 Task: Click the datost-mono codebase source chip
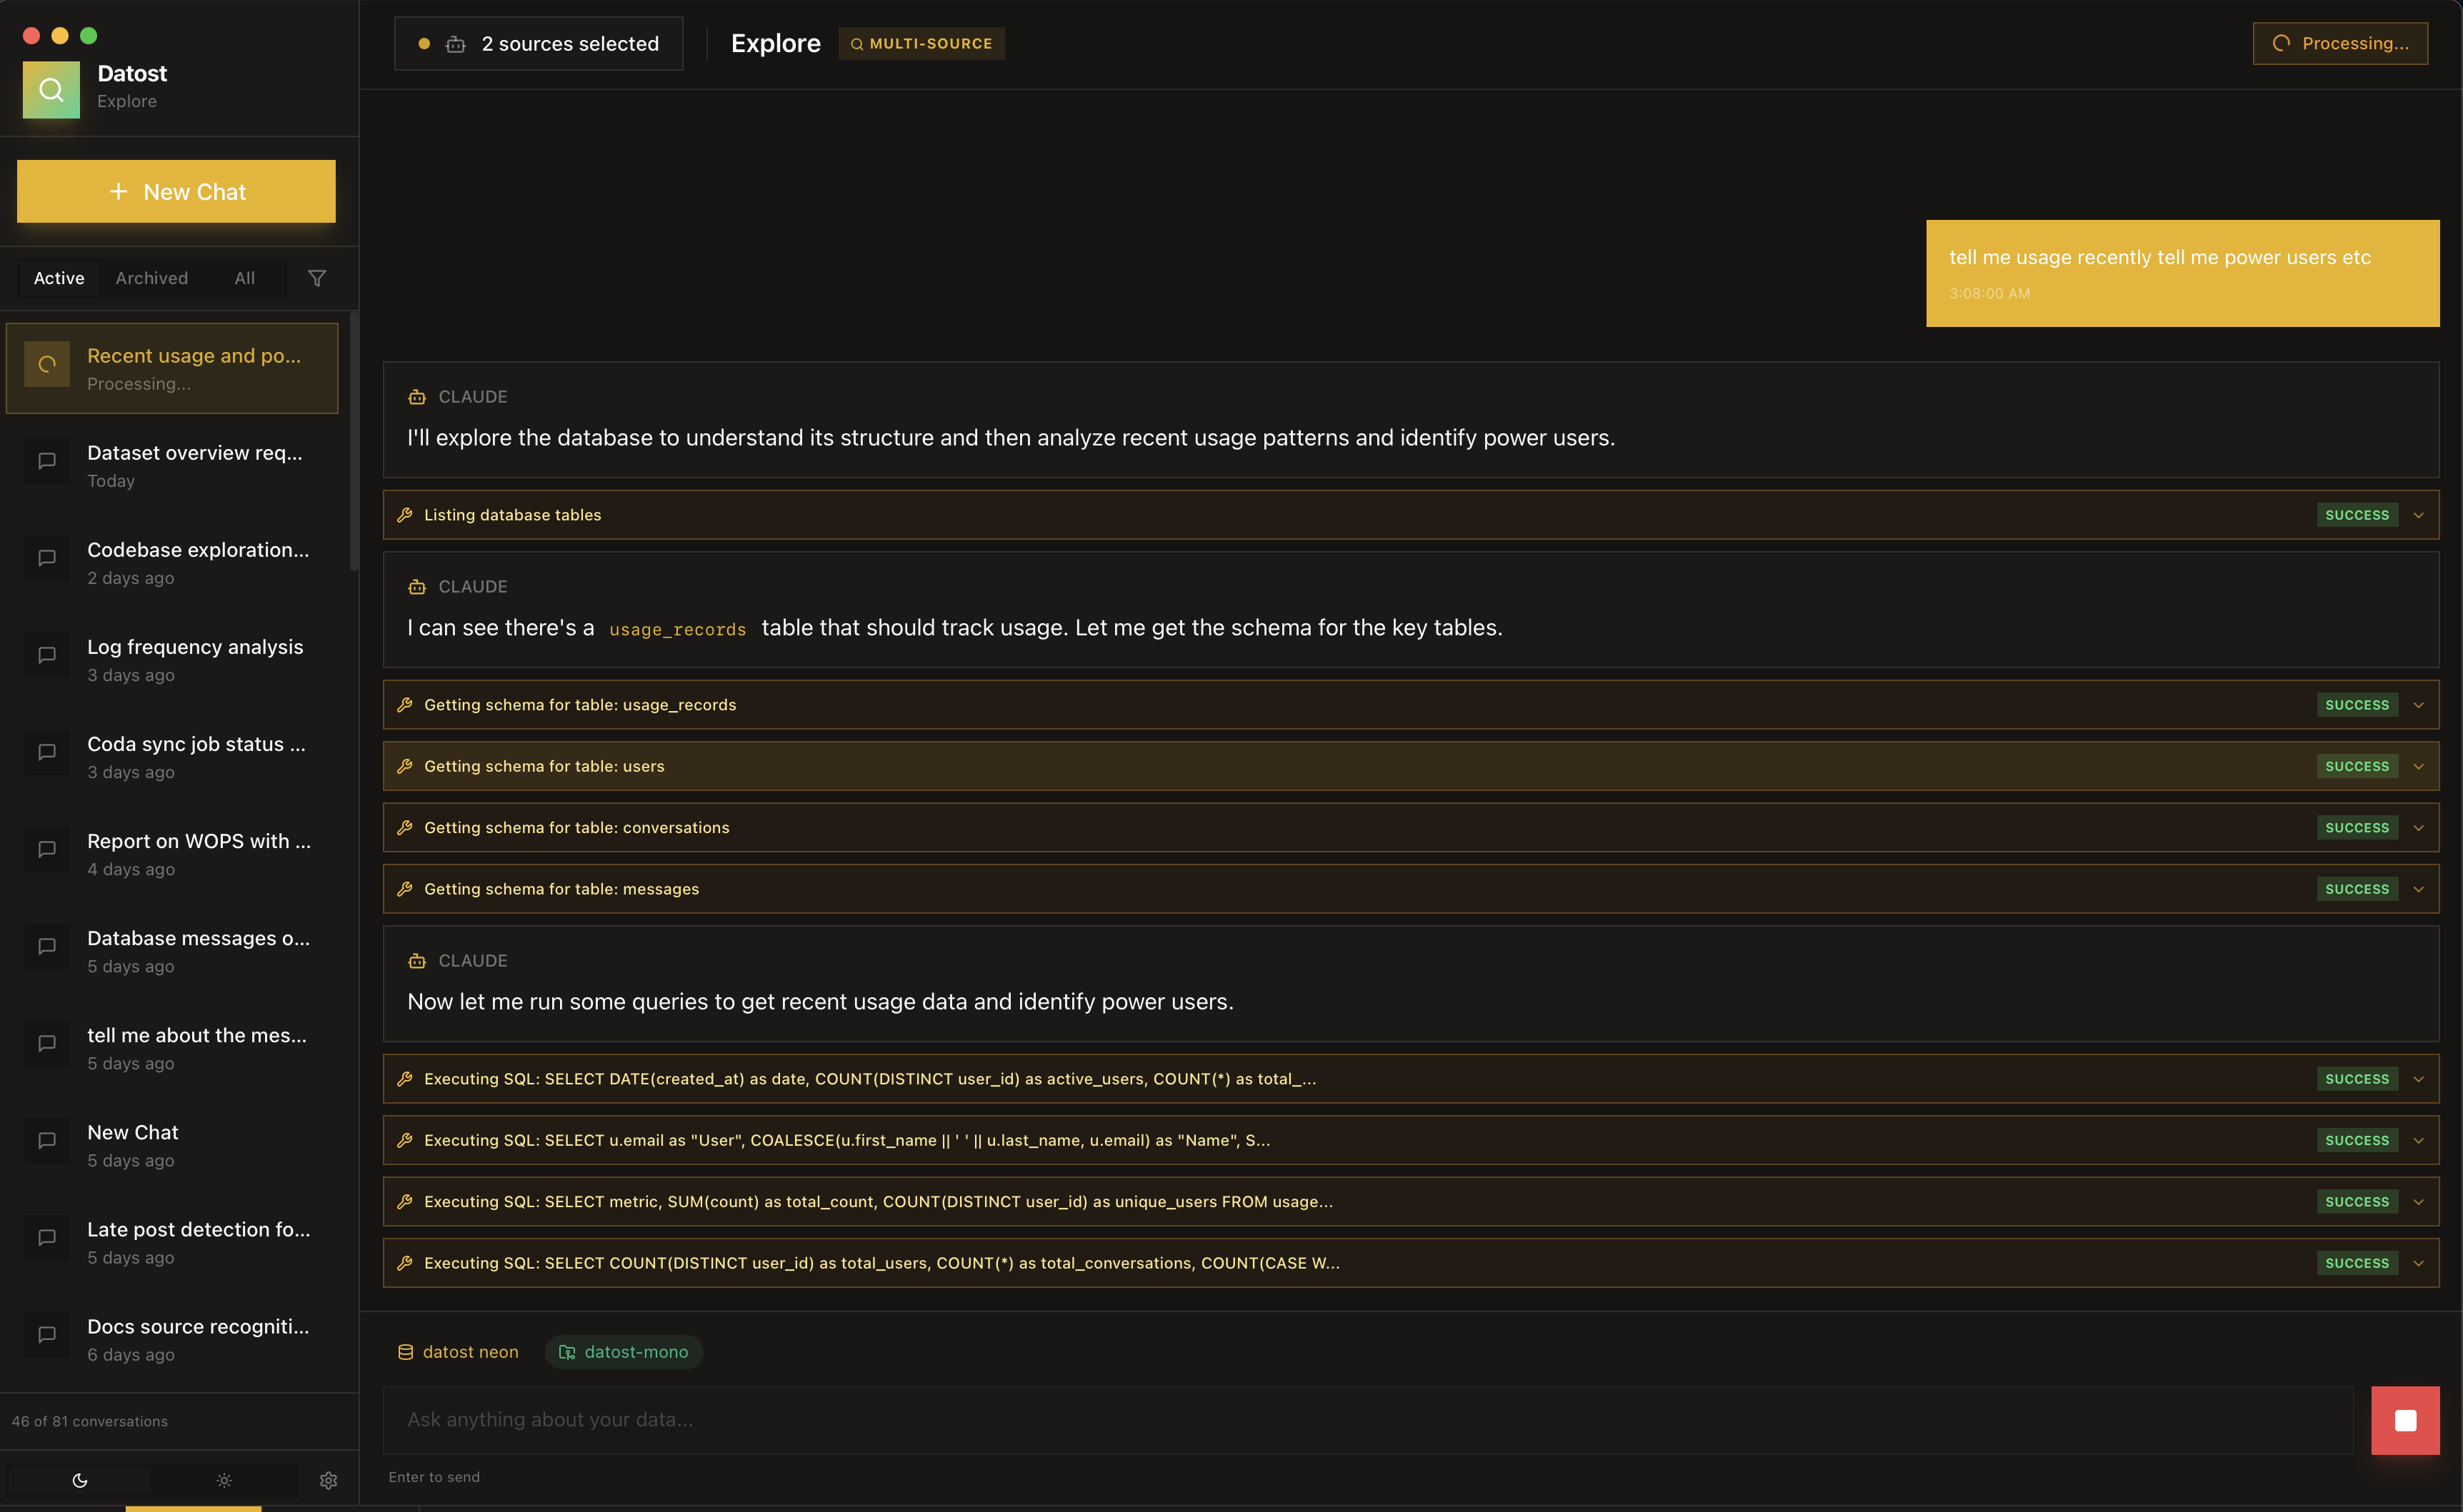point(624,1351)
